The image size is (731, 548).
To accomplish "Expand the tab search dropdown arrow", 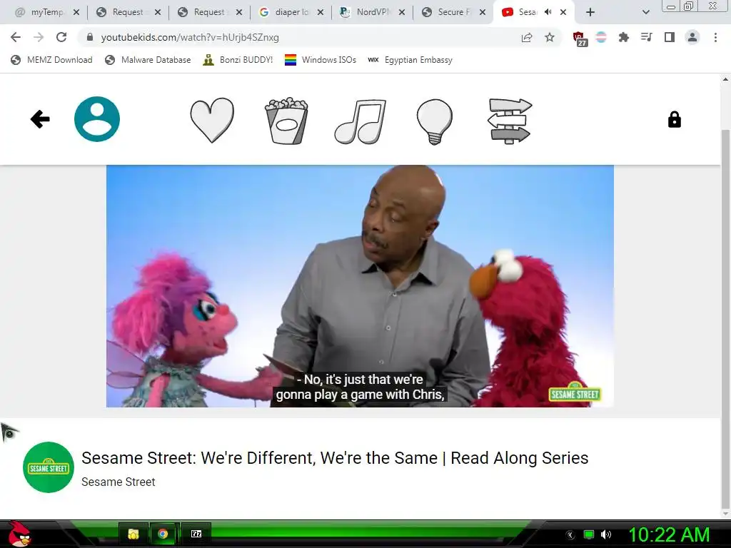I will [645, 12].
